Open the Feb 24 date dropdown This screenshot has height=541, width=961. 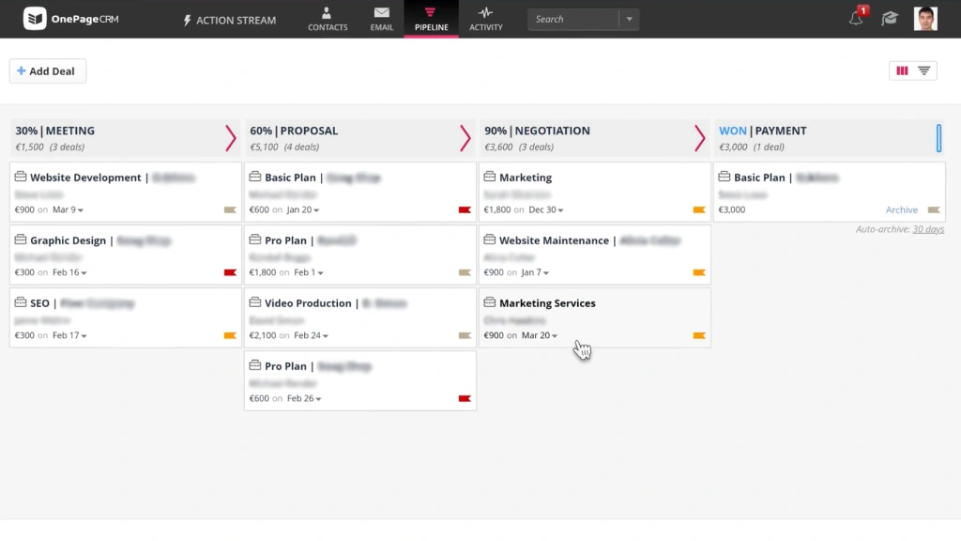(311, 335)
